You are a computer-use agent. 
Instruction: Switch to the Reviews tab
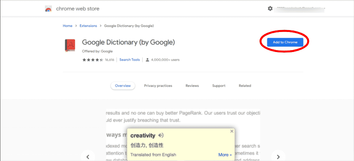[192, 86]
